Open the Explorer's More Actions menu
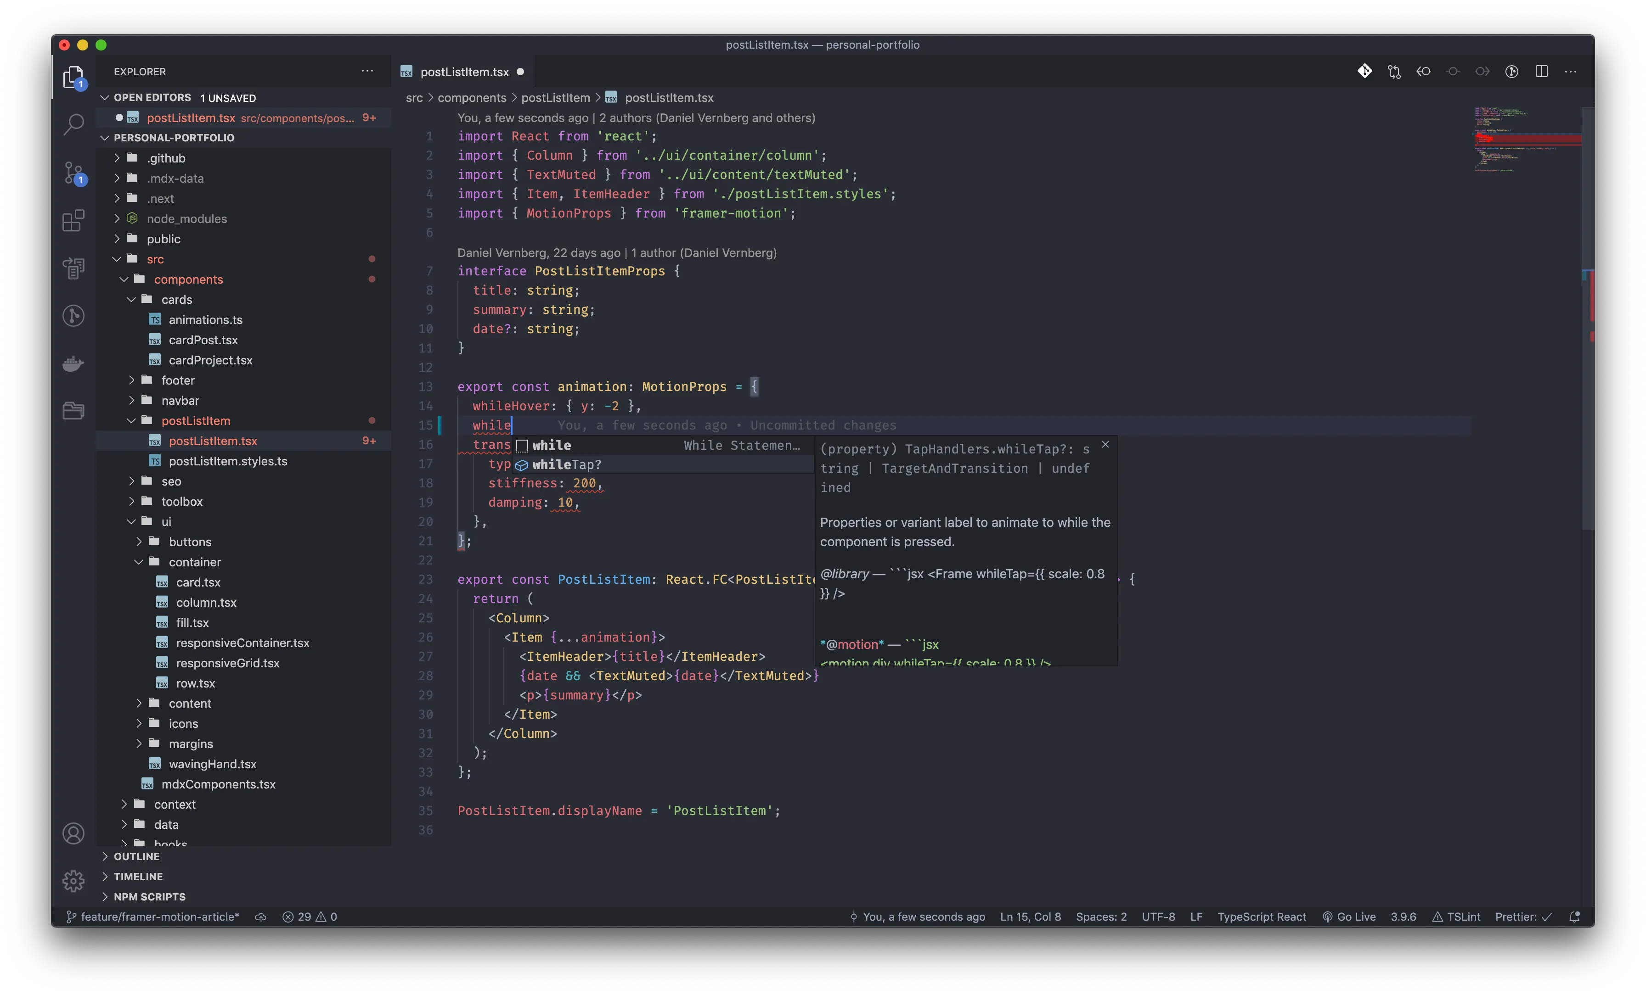 click(367, 71)
